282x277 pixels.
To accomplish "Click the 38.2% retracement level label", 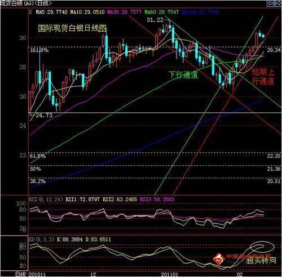I will (x=37, y=182).
